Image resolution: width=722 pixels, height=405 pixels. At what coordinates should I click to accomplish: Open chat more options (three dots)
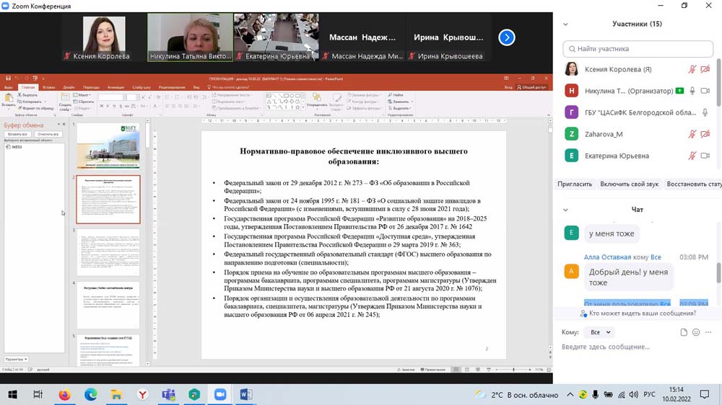coord(708,332)
